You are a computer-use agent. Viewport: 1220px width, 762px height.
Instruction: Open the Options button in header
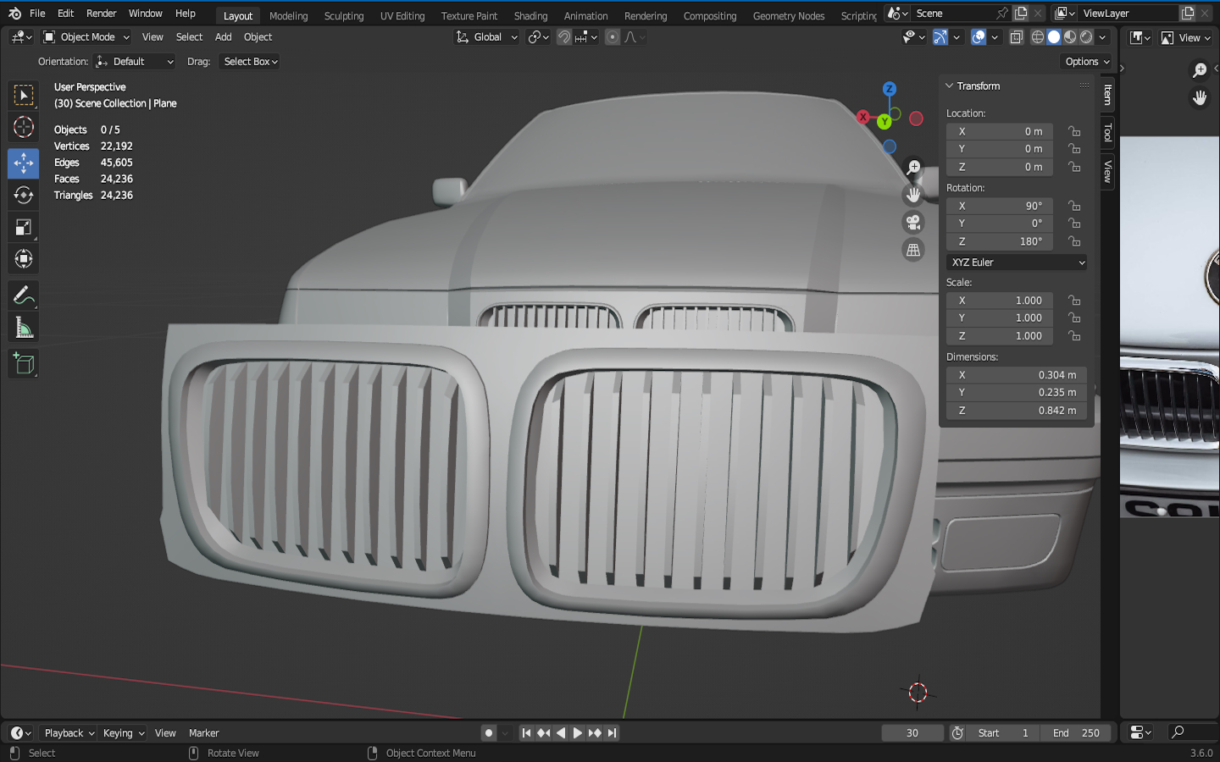point(1087,62)
